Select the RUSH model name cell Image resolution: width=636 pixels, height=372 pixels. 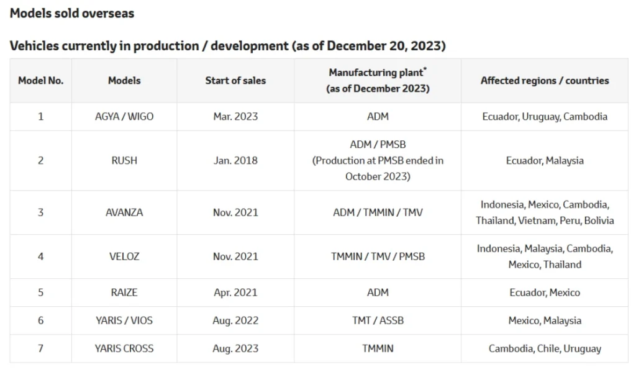[x=124, y=160]
